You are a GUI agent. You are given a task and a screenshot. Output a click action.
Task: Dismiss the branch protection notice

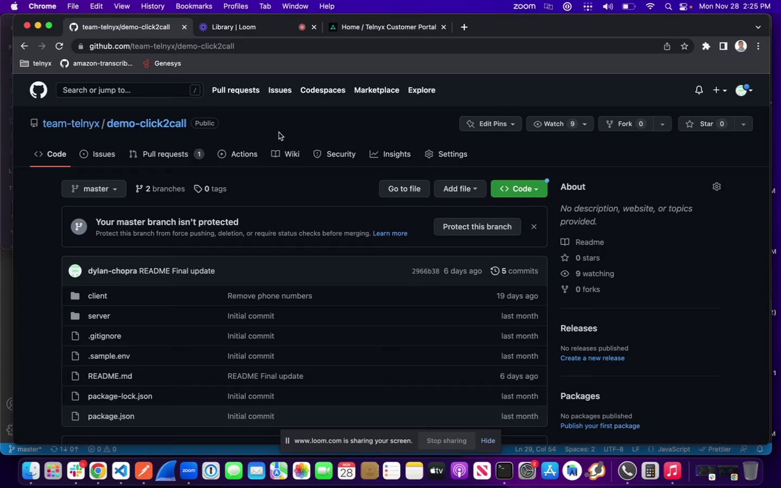[x=534, y=227]
